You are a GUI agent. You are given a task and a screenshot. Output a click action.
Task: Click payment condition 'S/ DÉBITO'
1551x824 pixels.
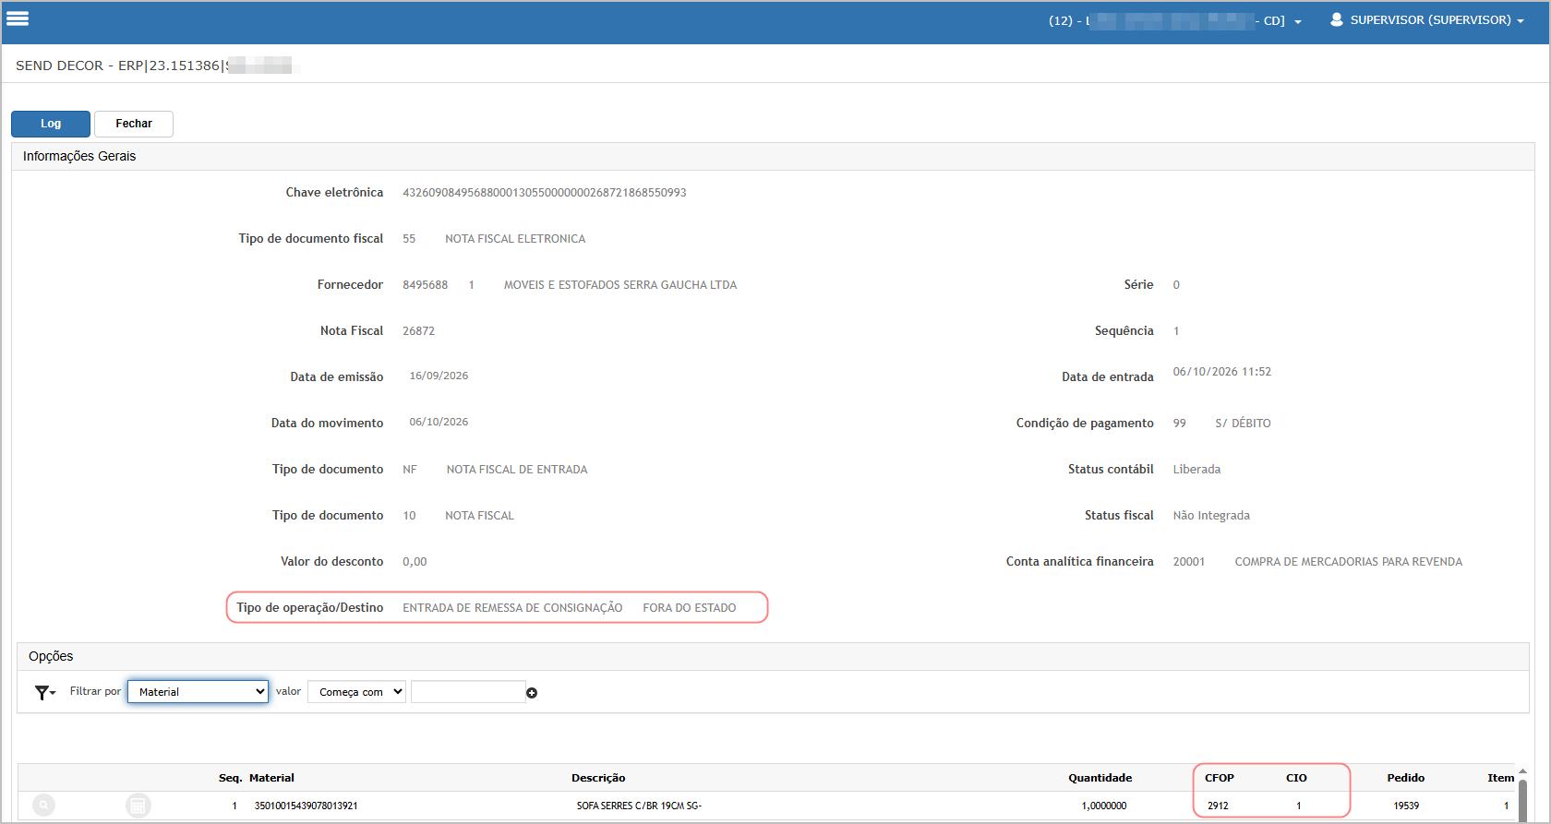coord(1243,424)
